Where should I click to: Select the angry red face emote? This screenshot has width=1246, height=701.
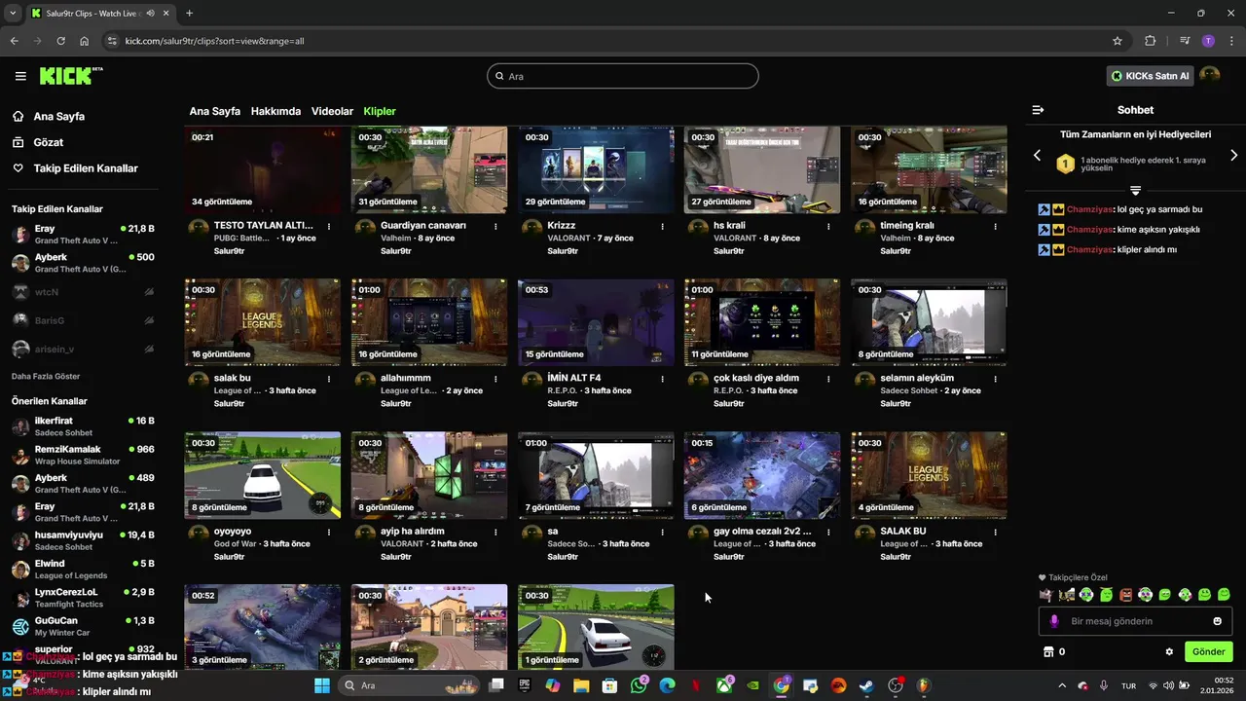coord(1125,595)
